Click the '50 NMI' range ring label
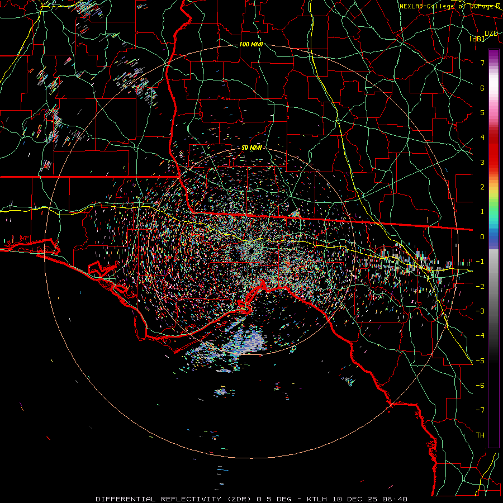This screenshot has width=503, height=503. 251,148
